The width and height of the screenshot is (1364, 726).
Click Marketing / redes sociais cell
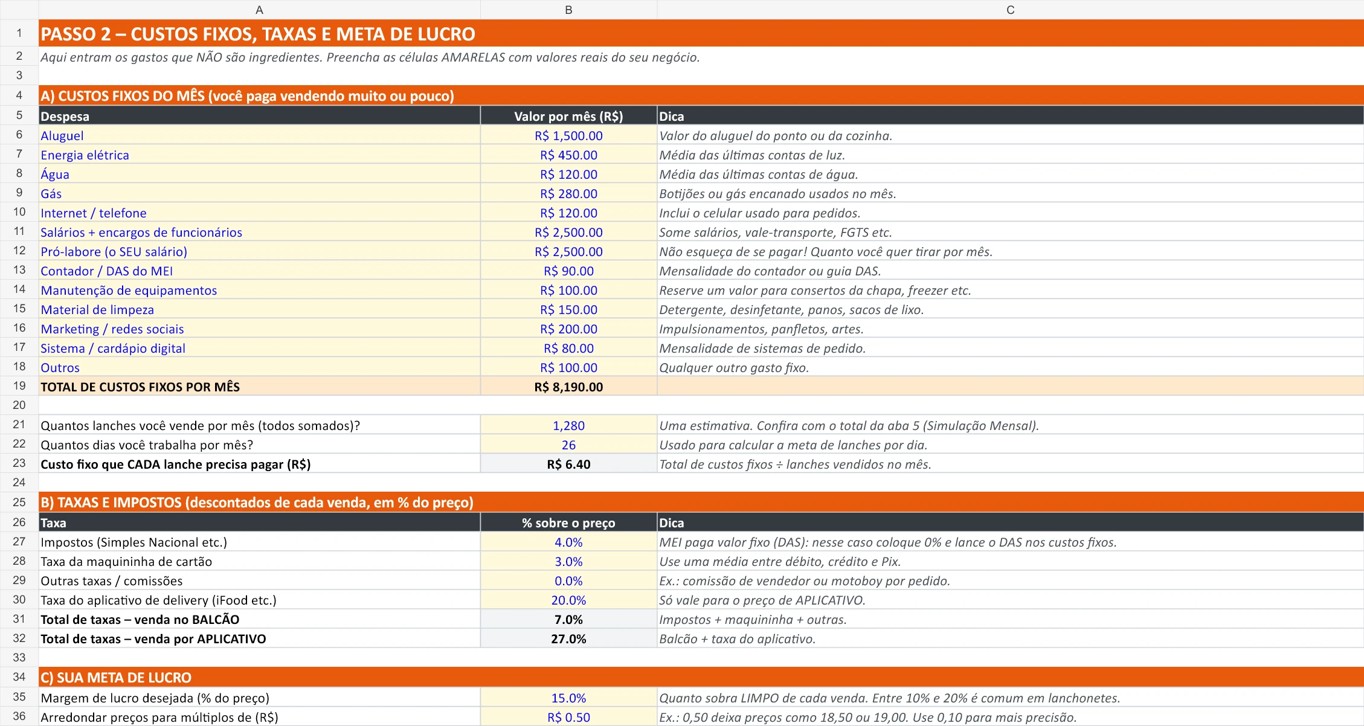pos(259,329)
